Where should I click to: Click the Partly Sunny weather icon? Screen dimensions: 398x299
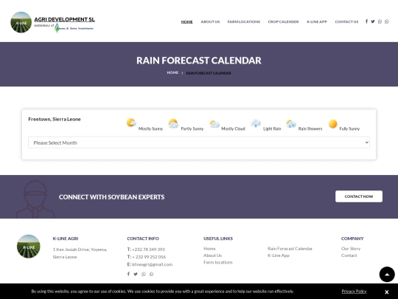click(x=173, y=123)
